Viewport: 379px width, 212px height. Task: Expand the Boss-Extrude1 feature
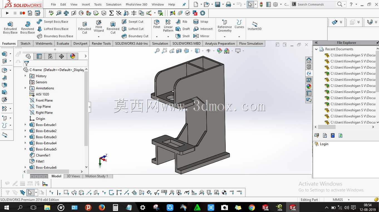click(x=25, y=125)
